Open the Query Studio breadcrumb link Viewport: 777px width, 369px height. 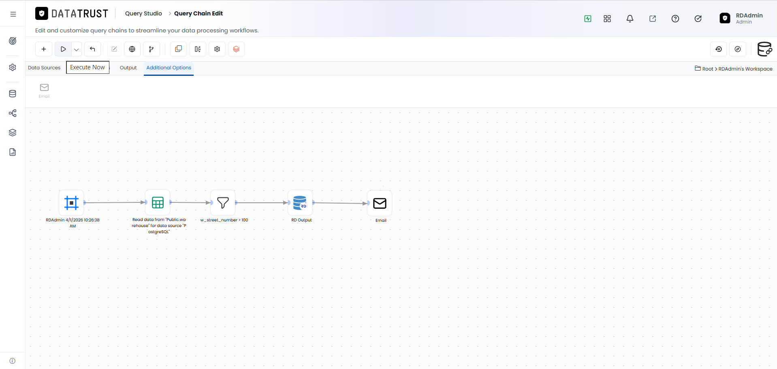[x=143, y=13]
